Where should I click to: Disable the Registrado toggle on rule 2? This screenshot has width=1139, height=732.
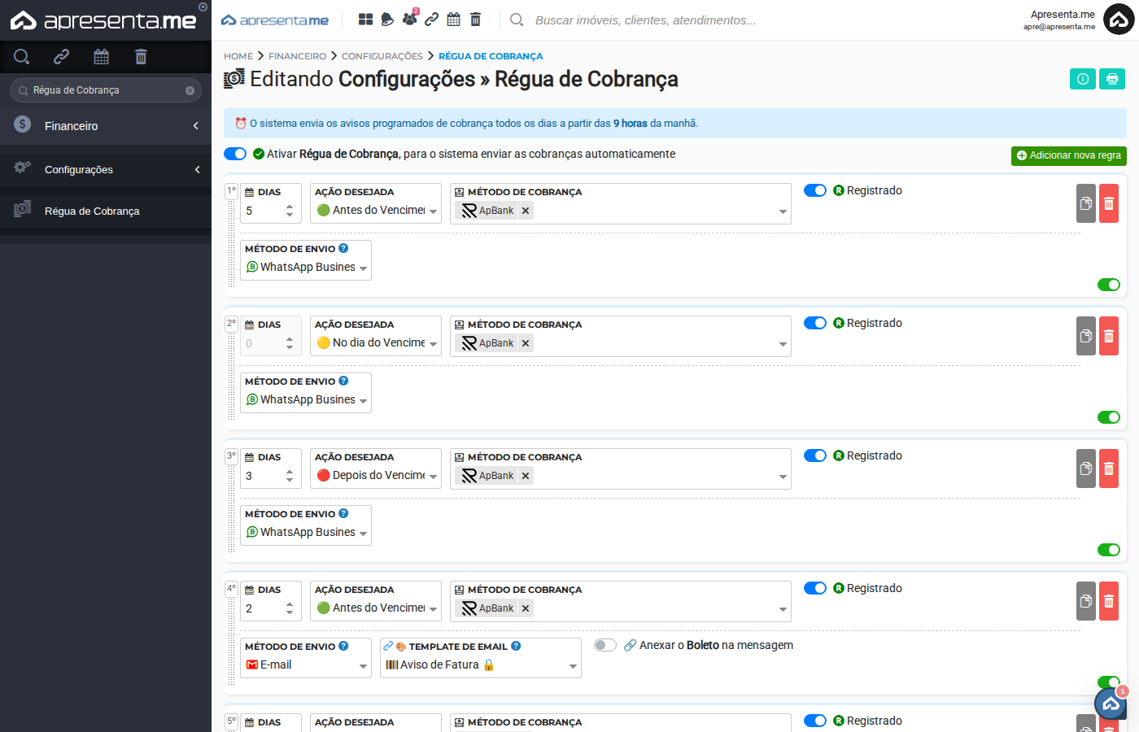tap(814, 322)
